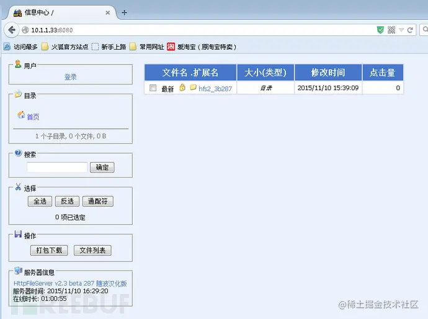Click the 通配符 wildcard button
428x319 pixels.
pyautogui.click(x=98, y=201)
